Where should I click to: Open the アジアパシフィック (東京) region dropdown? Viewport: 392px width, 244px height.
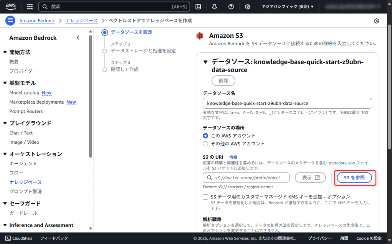(287, 7)
